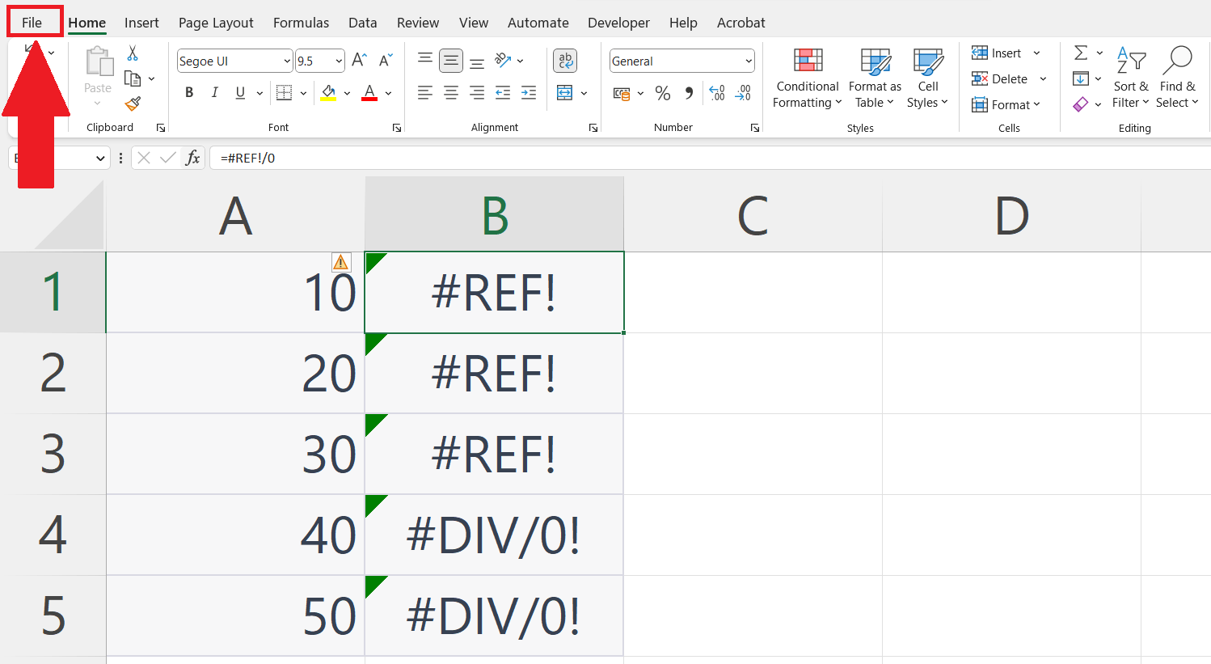This screenshot has height=664, width=1211.
Task: Toggle bold formatting
Action: click(x=188, y=92)
